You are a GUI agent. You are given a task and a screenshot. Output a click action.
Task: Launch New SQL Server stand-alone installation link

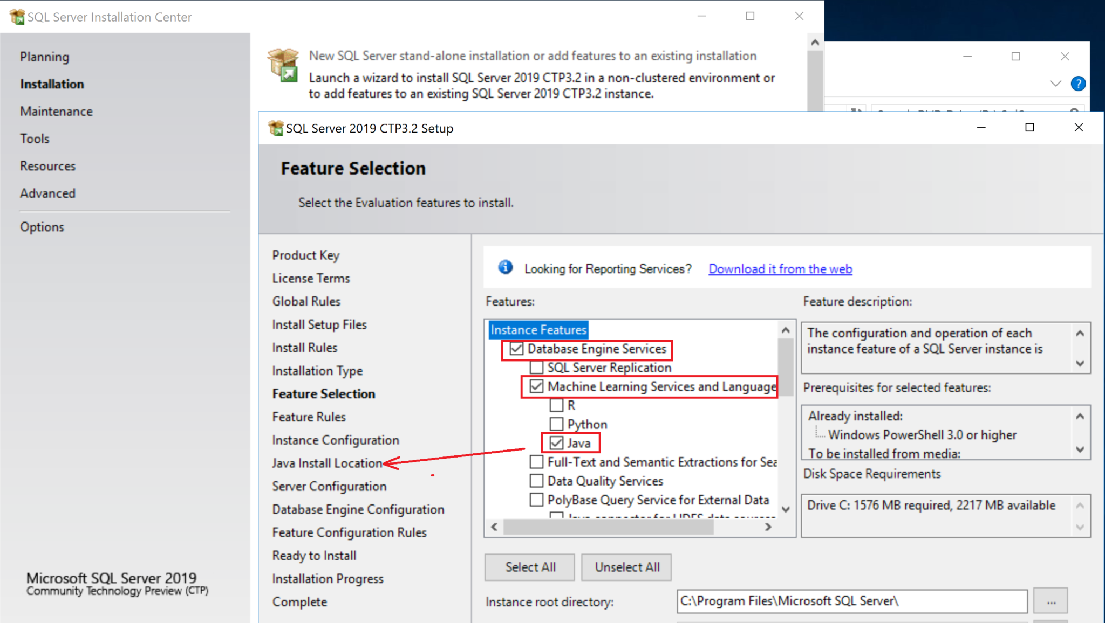[x=533, y=56]
